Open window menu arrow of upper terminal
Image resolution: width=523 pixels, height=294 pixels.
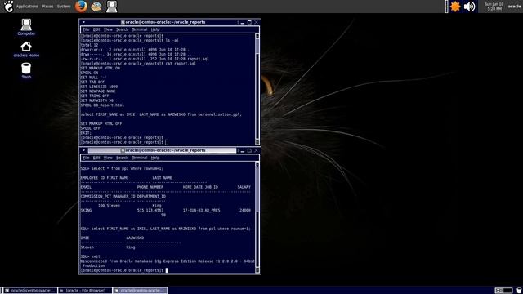click(x=83, y=22)
